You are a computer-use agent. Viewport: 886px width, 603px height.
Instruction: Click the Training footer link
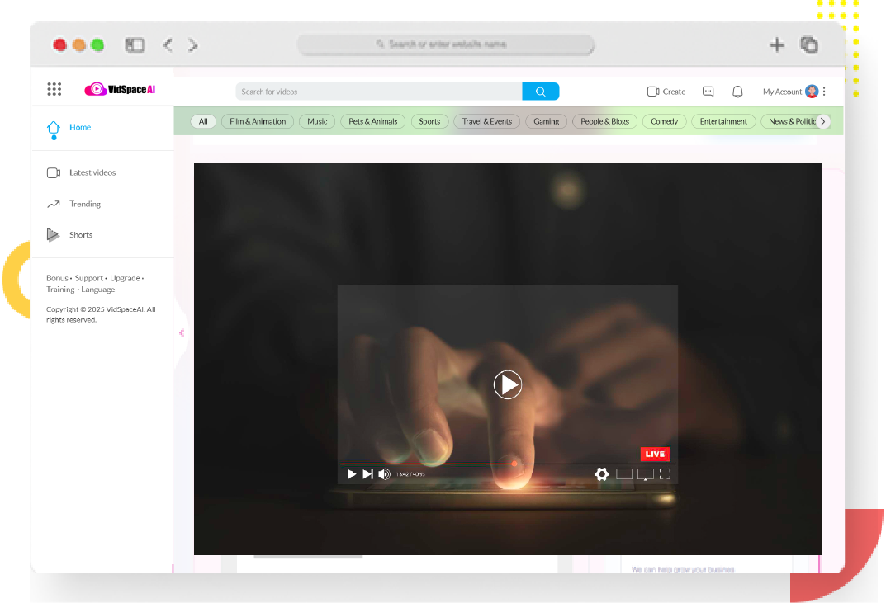(x=60, y=290)
